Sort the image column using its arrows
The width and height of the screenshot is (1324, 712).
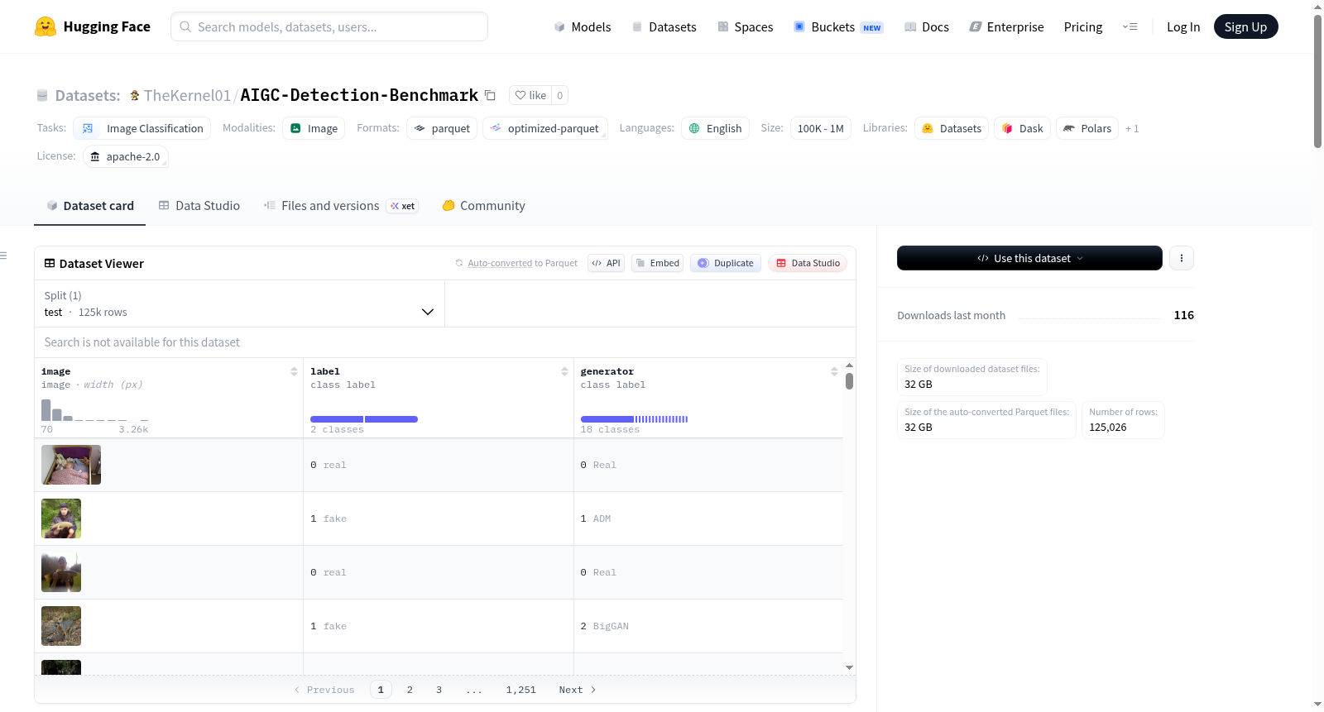[x=294, y=371]
